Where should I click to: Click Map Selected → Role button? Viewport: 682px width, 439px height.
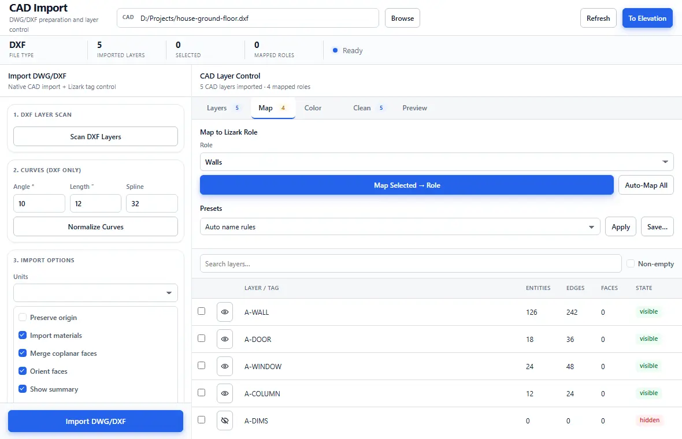pyautogui.click(x=407, y=185)
